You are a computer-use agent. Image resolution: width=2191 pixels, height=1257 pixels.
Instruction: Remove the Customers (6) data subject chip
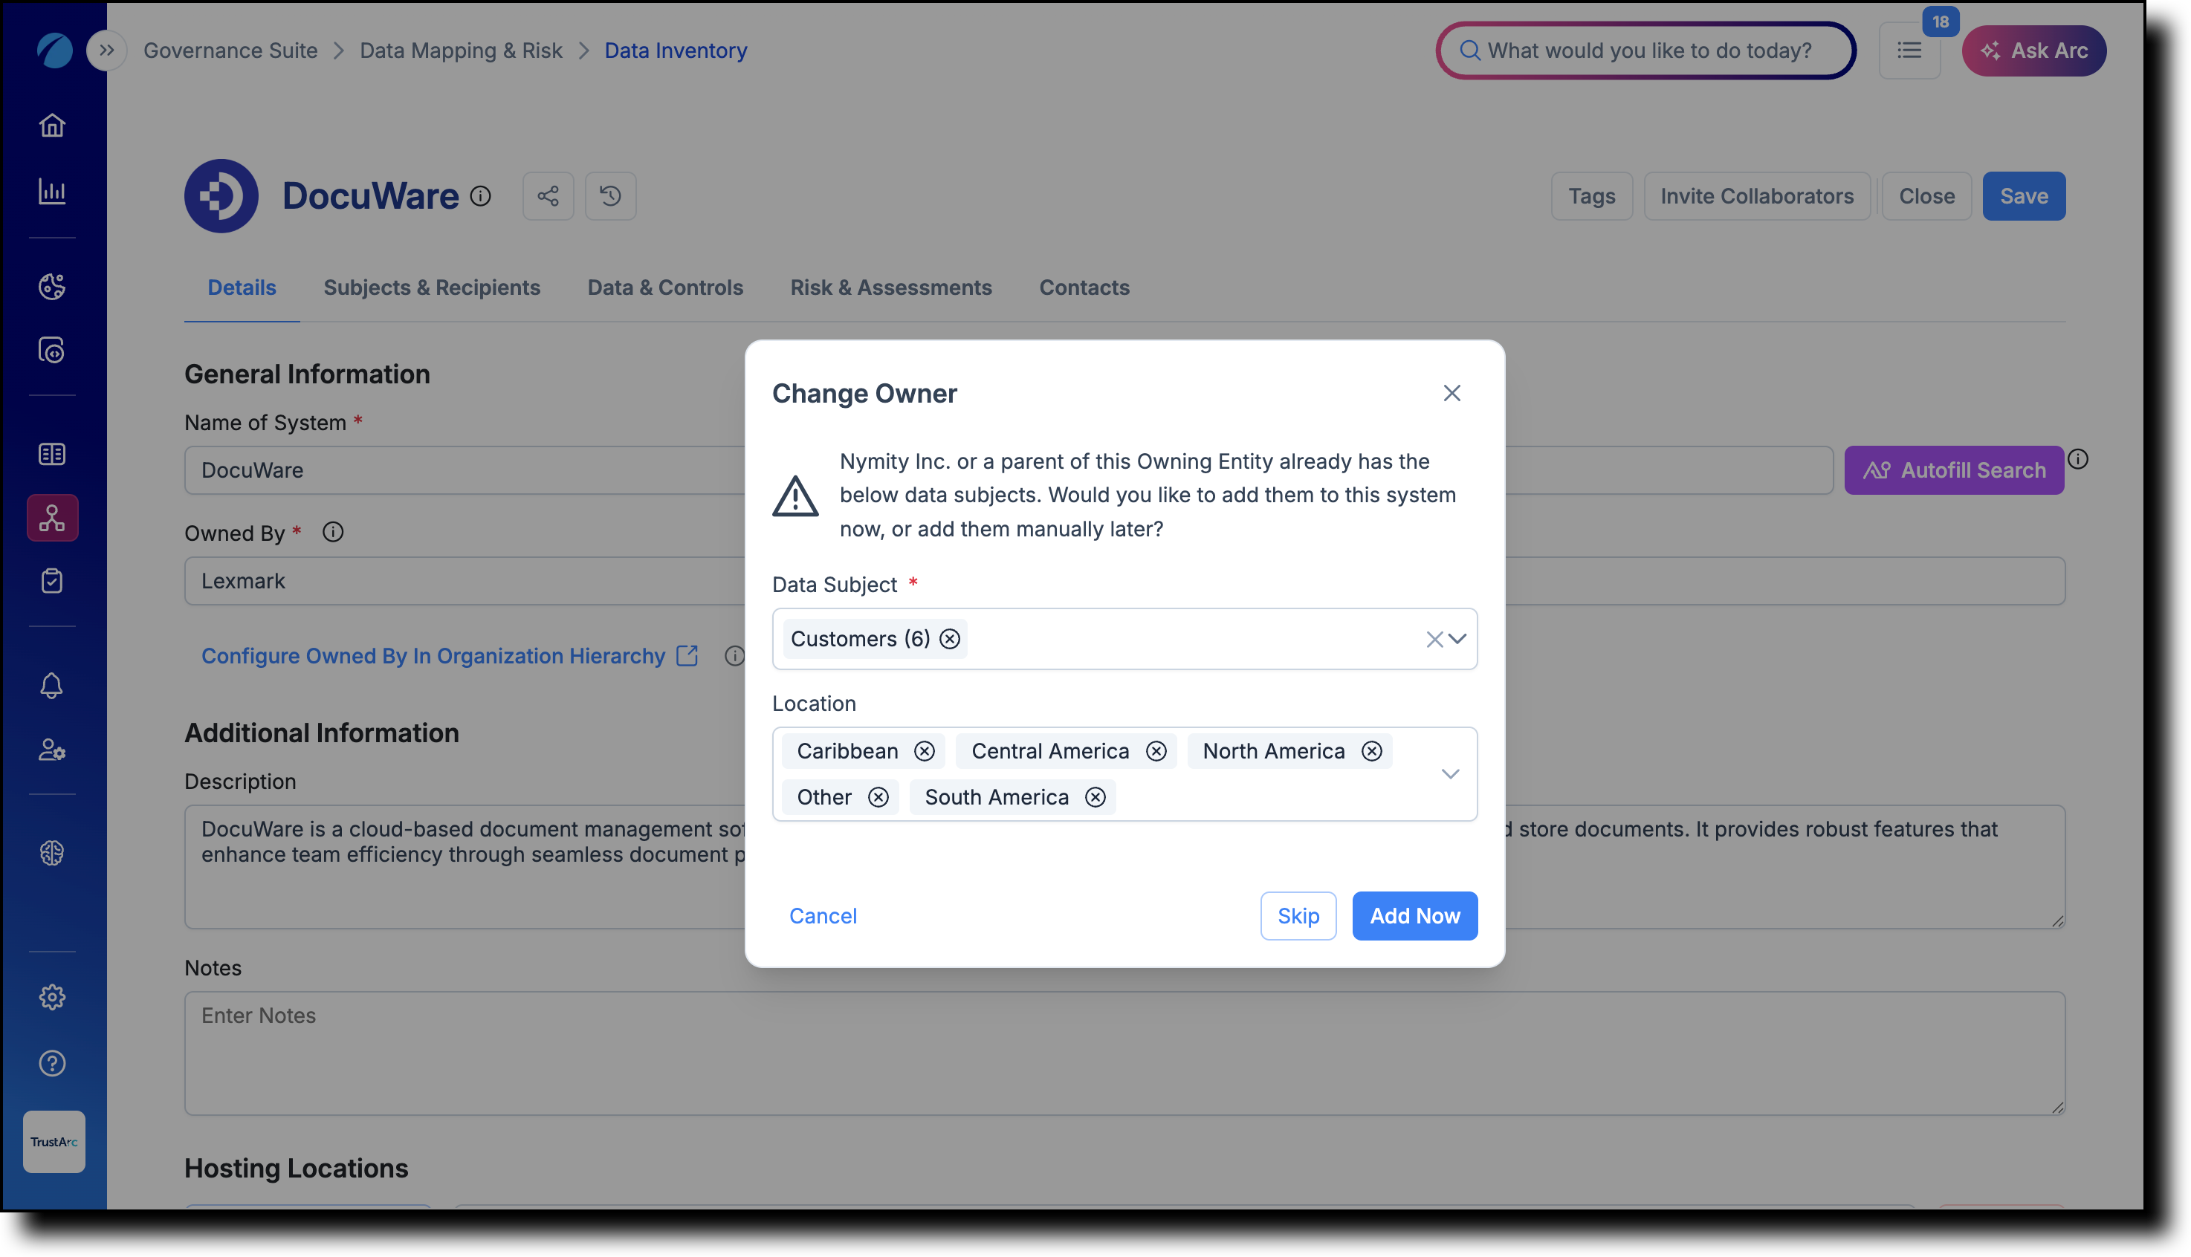[x=950, y=639]
